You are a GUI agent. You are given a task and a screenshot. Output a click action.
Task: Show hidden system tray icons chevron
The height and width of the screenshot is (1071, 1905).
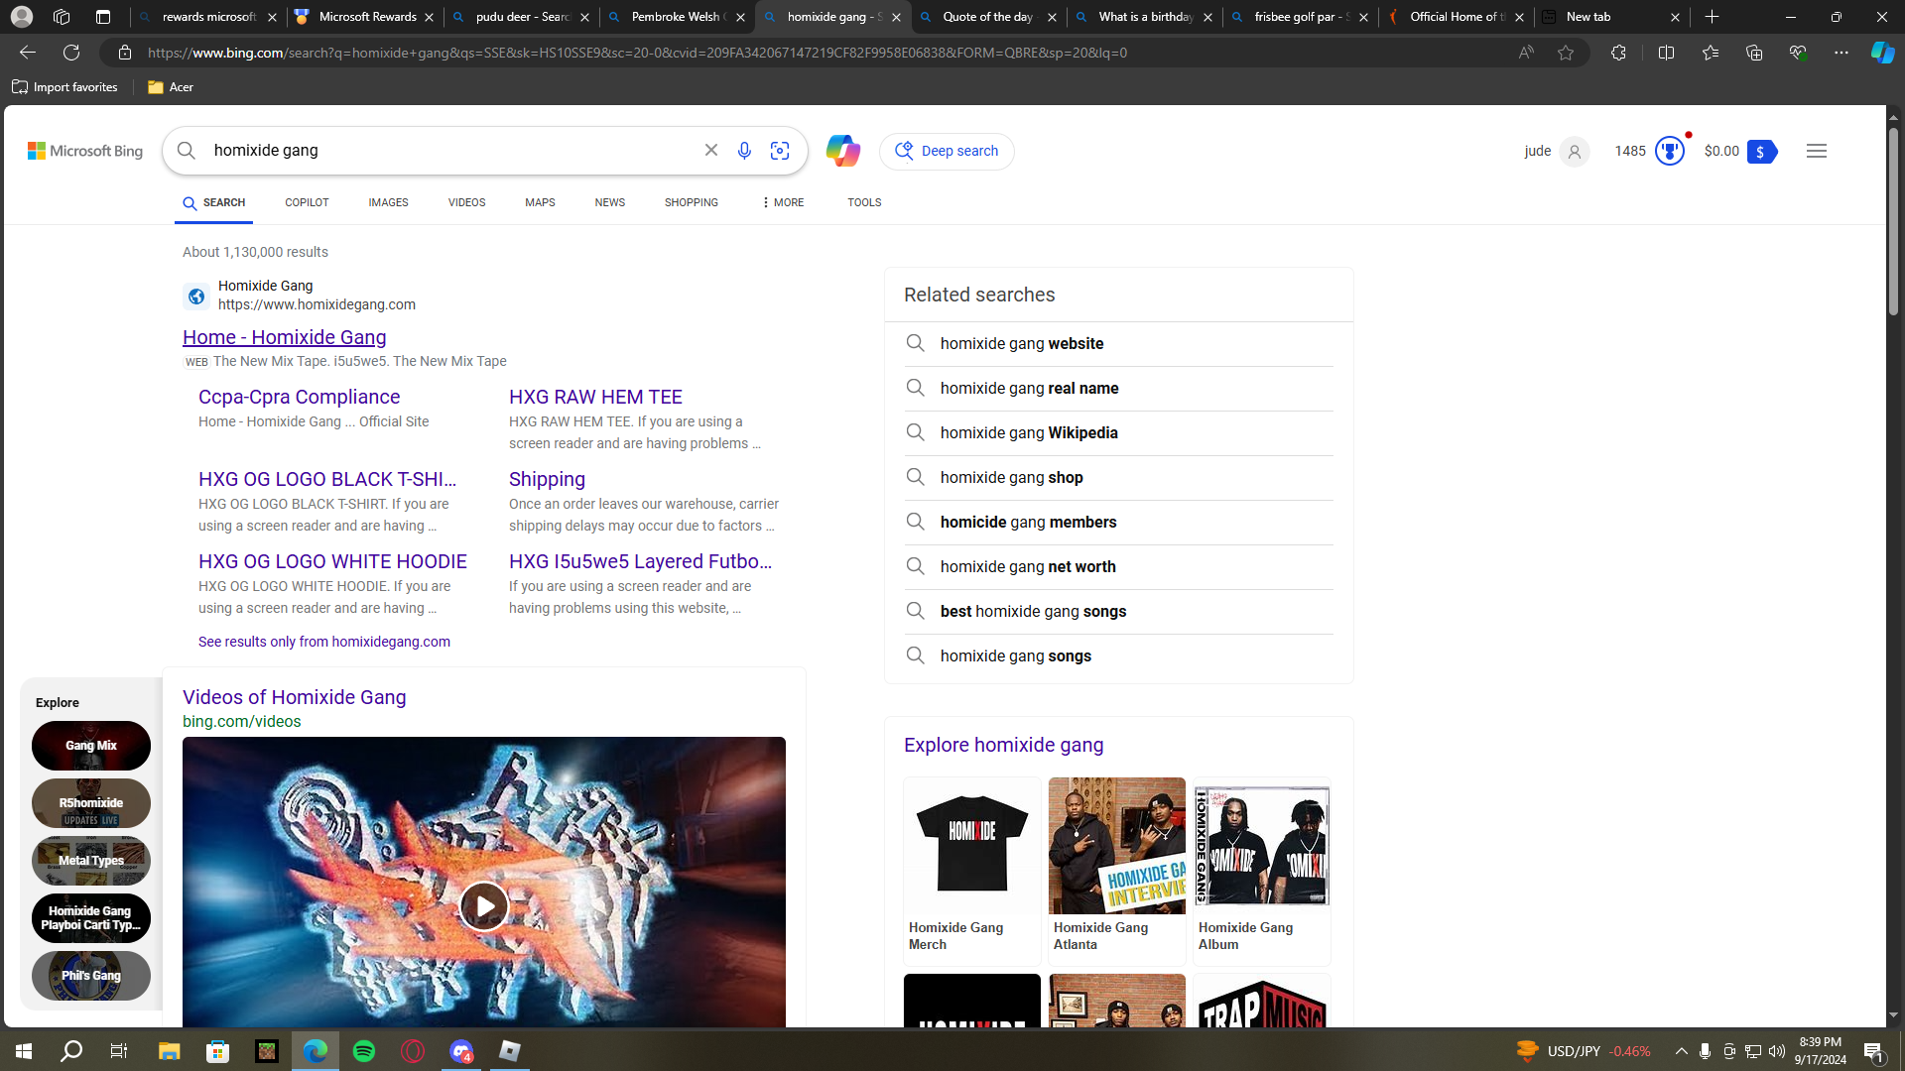click(1681, 1051)
